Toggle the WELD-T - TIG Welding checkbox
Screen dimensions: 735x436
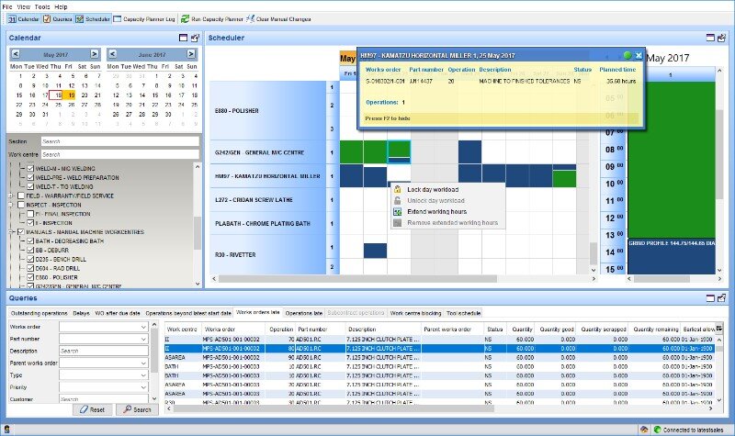[30, 186]
